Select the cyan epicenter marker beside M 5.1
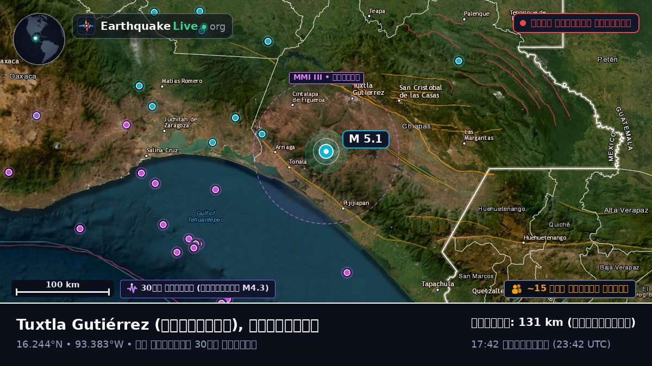 326,151
